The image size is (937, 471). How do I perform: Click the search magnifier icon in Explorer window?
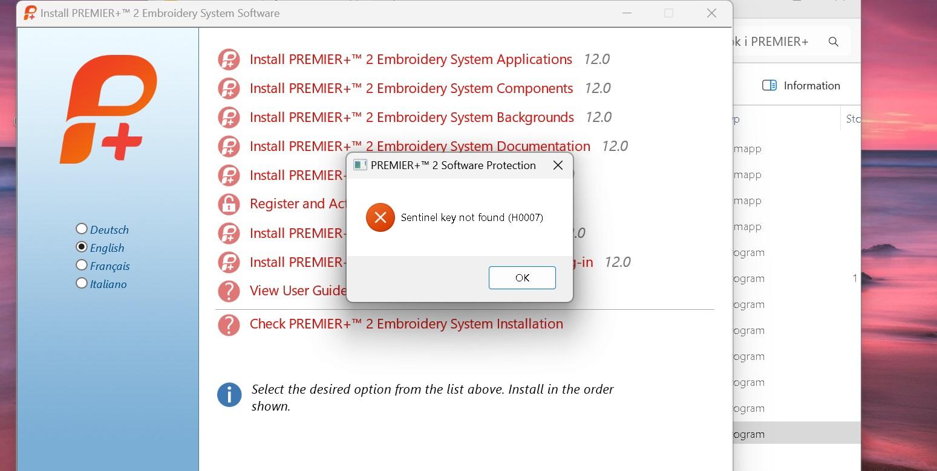834,42
